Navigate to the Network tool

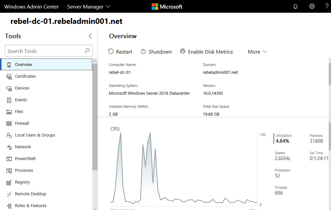46,147
